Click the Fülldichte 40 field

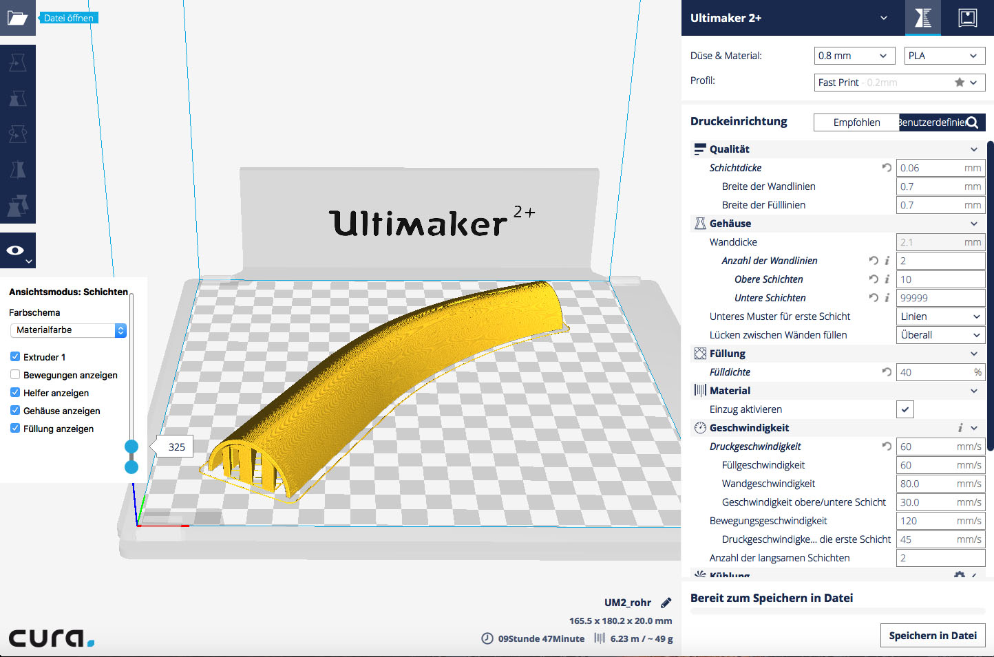pos(941,372)
